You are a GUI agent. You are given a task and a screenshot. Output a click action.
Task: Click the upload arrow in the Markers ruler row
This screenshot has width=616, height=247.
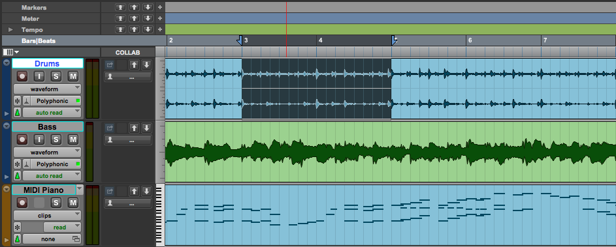pos(135,7)
